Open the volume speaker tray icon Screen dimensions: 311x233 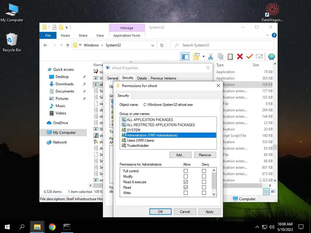point(272,227)
